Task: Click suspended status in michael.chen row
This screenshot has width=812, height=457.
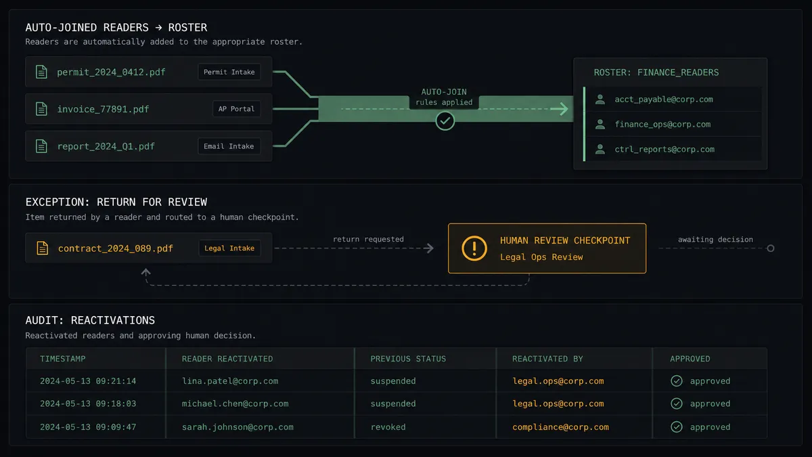Action: pyautogui.click(x=393, y=404)
